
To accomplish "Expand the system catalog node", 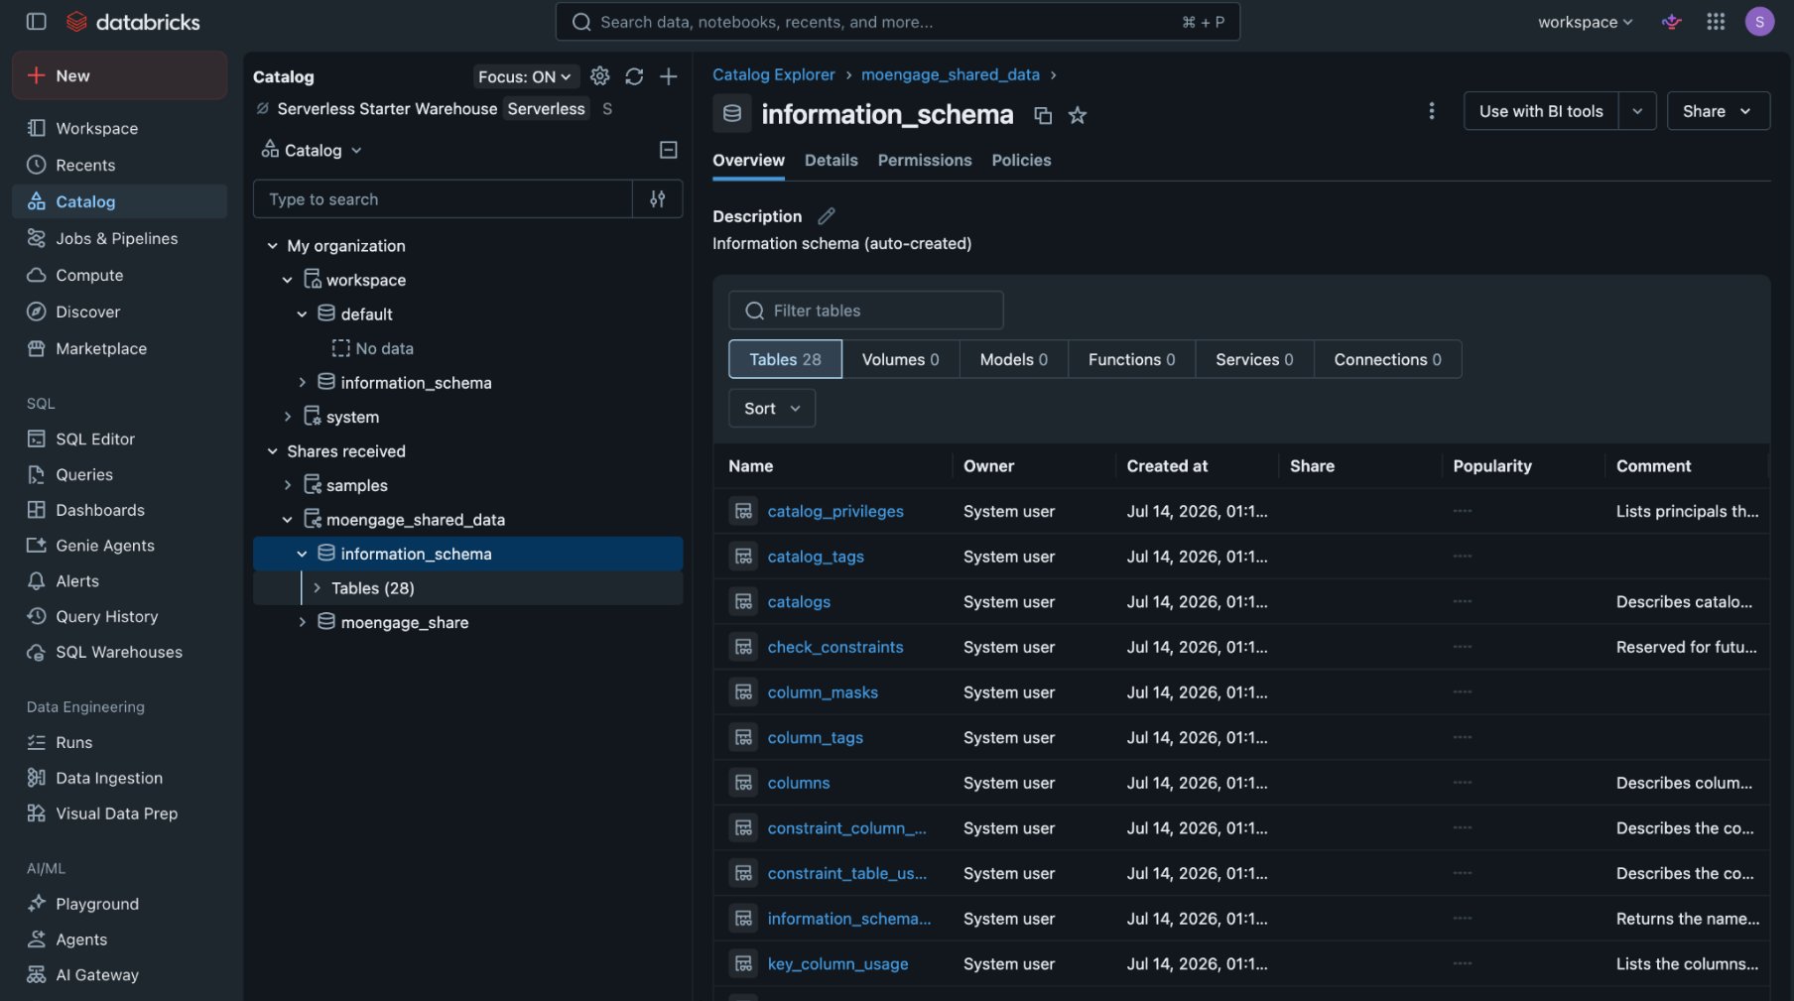I will coord(288,417).
